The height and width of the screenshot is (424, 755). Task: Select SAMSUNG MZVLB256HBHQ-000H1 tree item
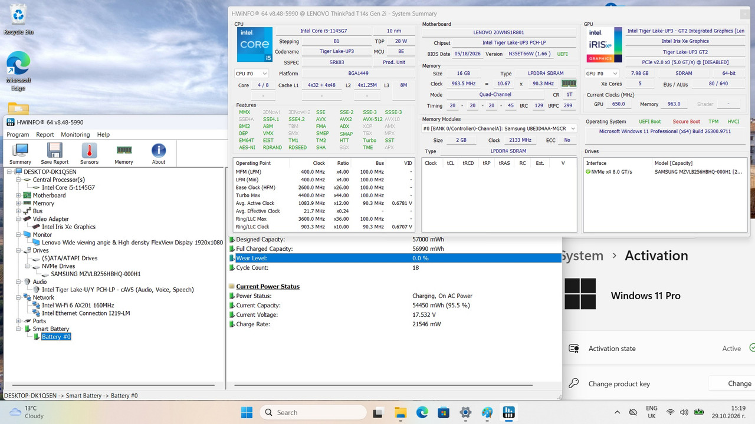click(96, 274)
